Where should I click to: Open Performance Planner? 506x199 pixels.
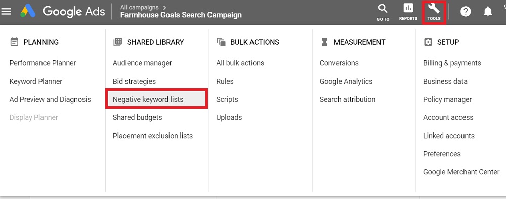(x=43, y=63)
